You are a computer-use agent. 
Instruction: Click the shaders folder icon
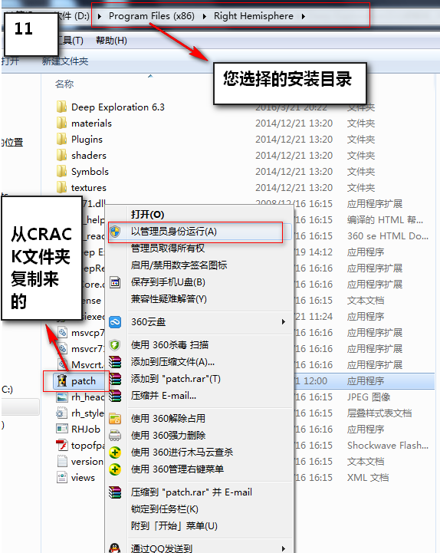[61, 155]
